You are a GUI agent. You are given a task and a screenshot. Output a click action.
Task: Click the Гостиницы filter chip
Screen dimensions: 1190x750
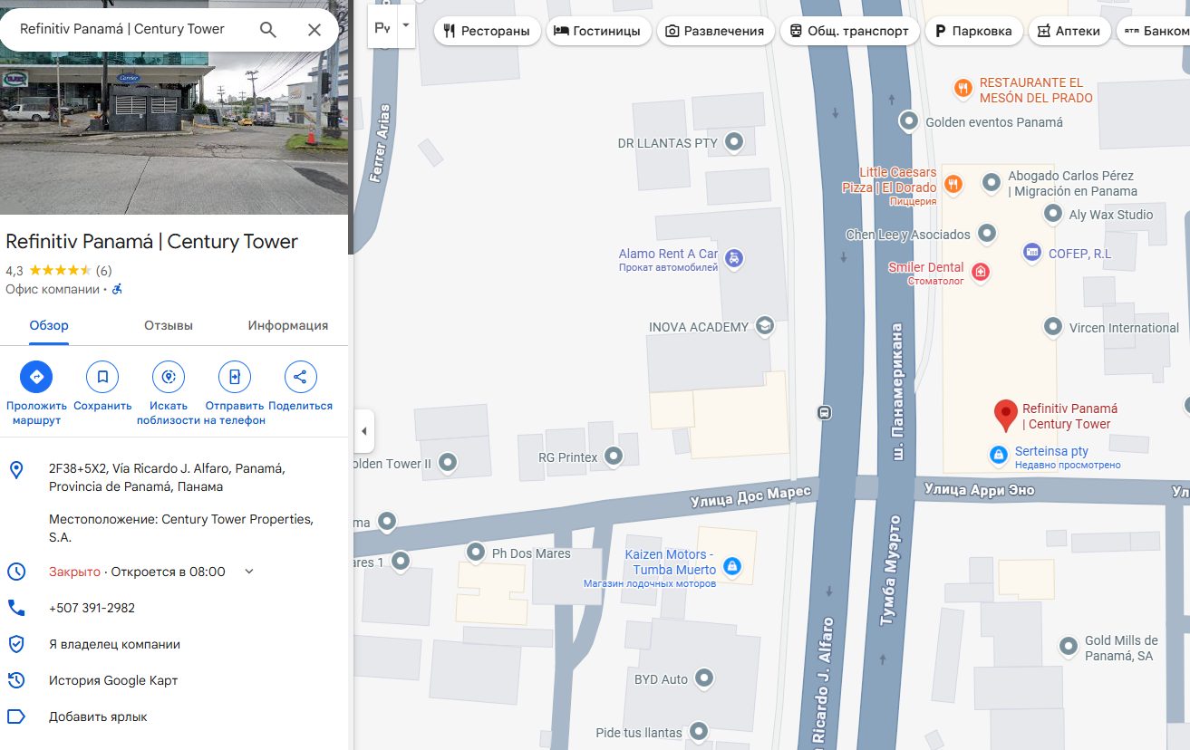pos(597,31)
